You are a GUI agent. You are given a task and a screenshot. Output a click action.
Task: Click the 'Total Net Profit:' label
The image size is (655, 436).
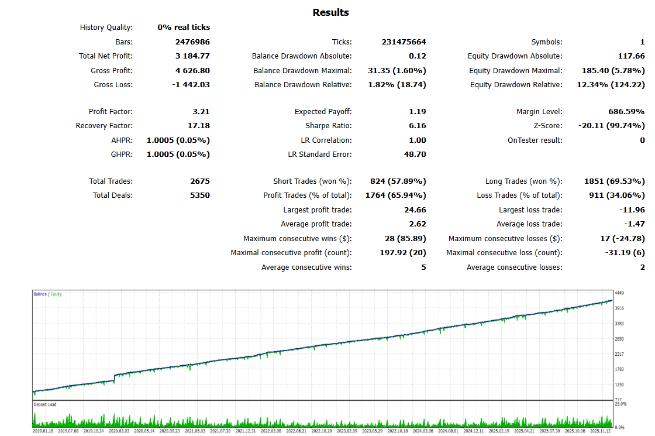click(x=106, y=56)
